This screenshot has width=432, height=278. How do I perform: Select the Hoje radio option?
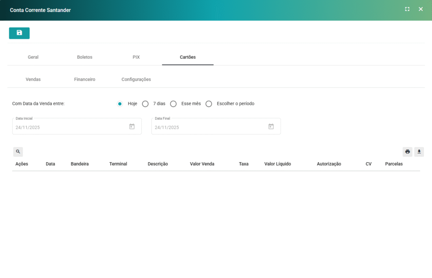point(120,104)
